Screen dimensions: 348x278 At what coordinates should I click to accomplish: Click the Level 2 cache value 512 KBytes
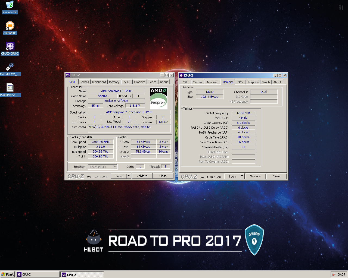pyautogui.click(x=143, y=151)
